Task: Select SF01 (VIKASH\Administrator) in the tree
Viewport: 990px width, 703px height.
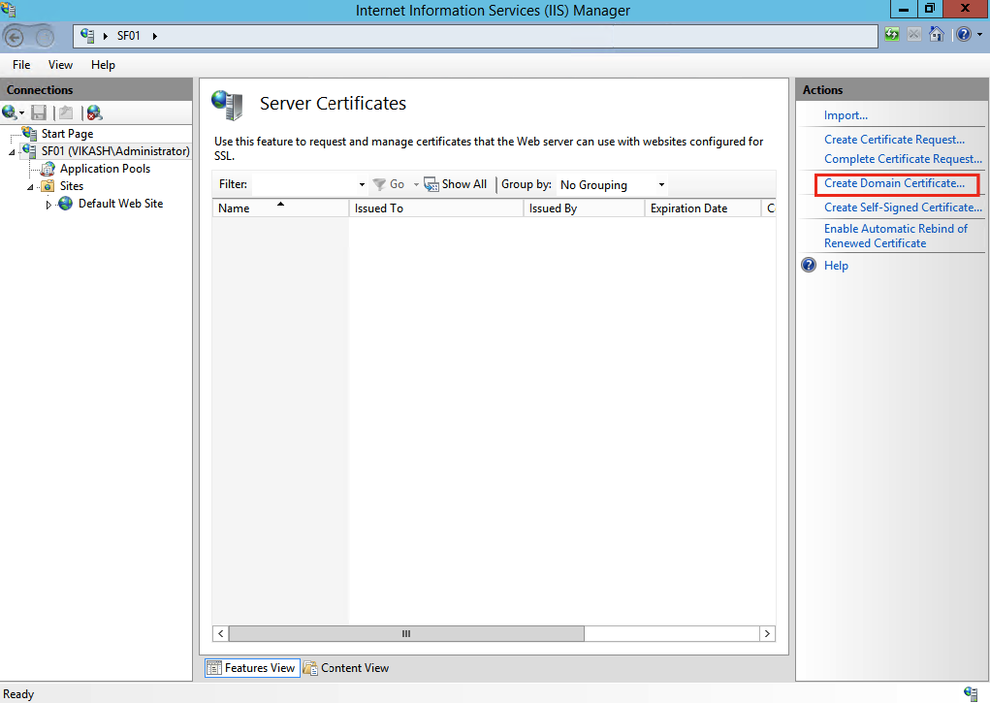Action: coord(115,151)
